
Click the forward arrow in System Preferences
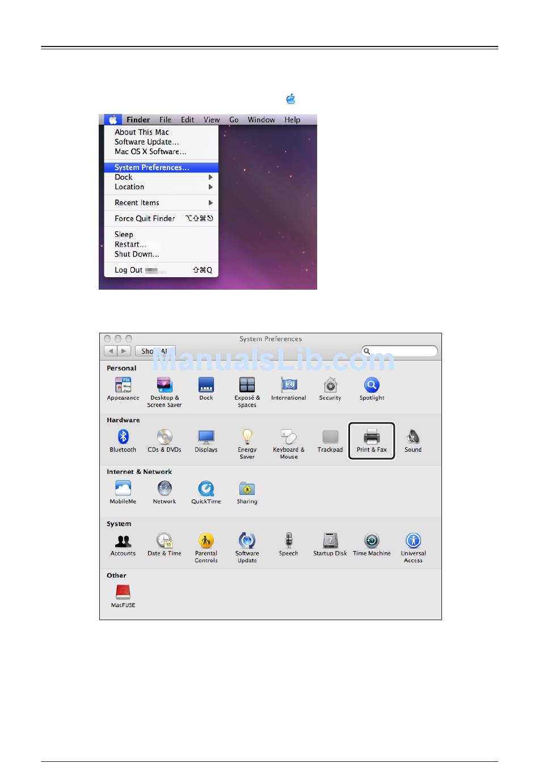click(124, 351)
